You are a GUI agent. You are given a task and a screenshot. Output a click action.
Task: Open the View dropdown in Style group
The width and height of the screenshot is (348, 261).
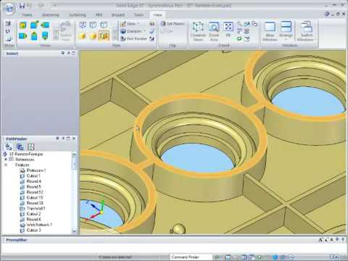click(130, 24)
